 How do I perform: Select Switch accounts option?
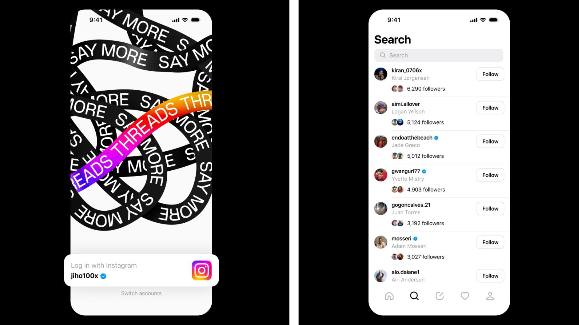141,293
